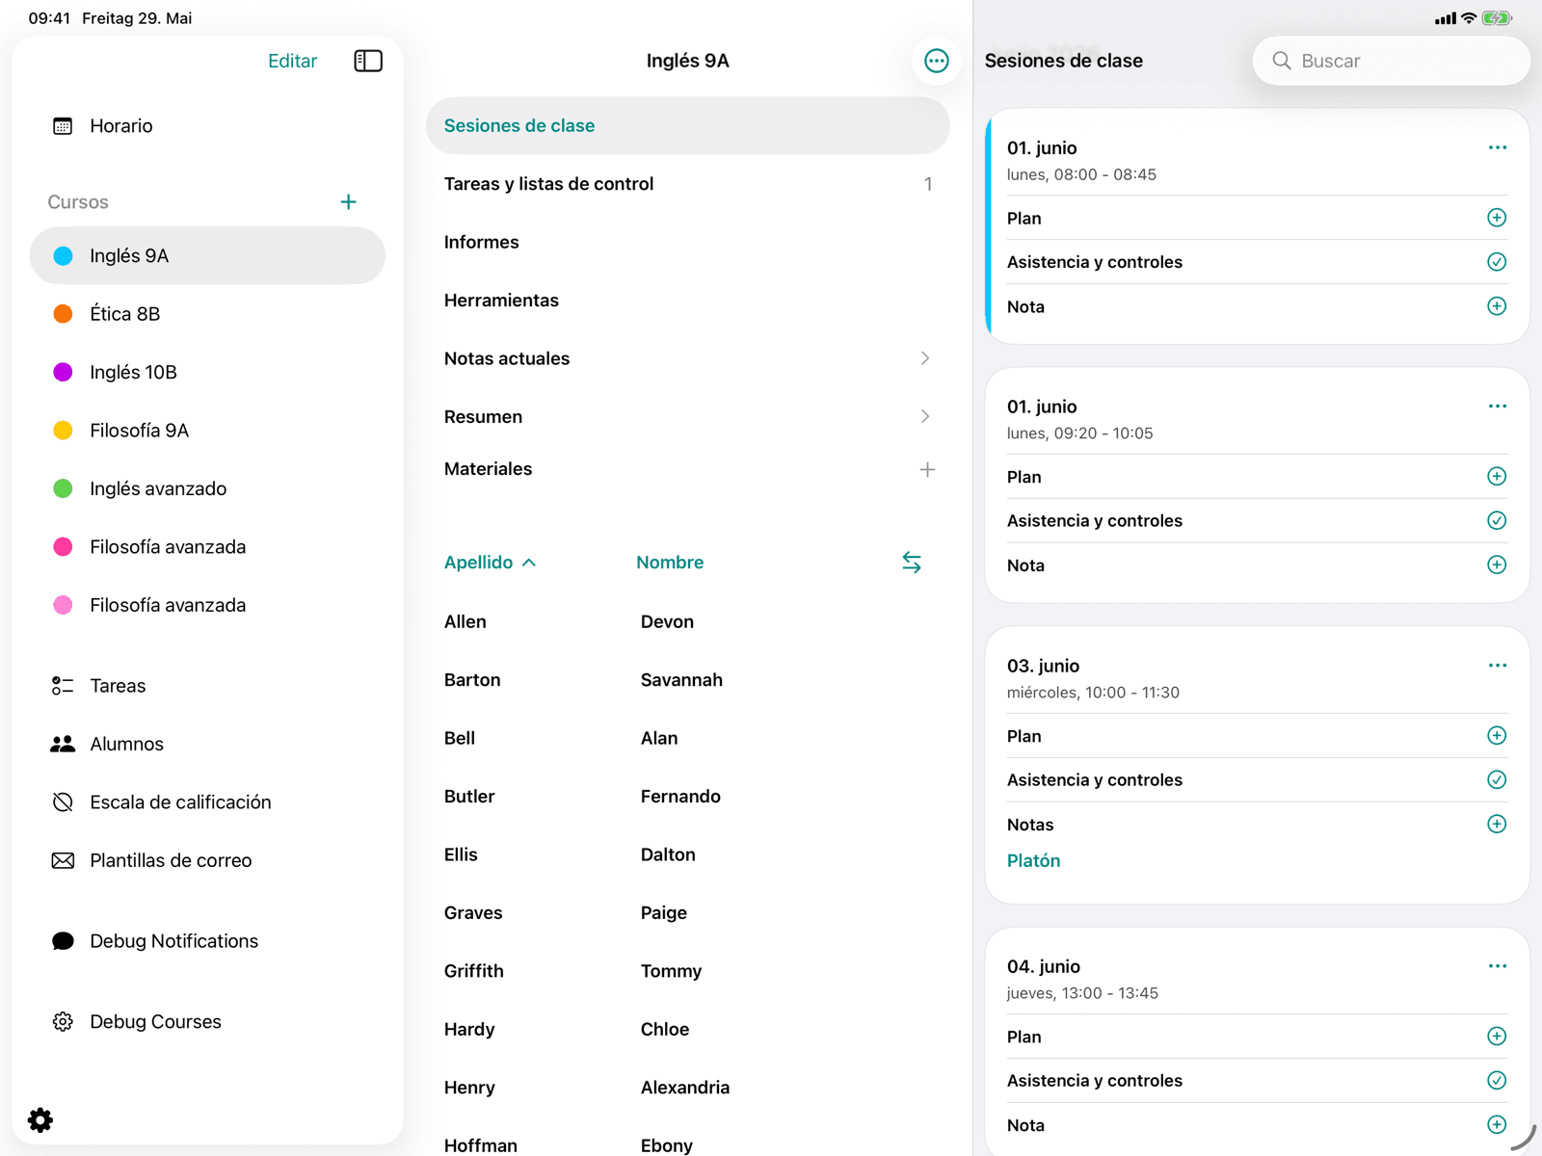
Task: Add materials with the plus icon
Action: coord(927,470)
